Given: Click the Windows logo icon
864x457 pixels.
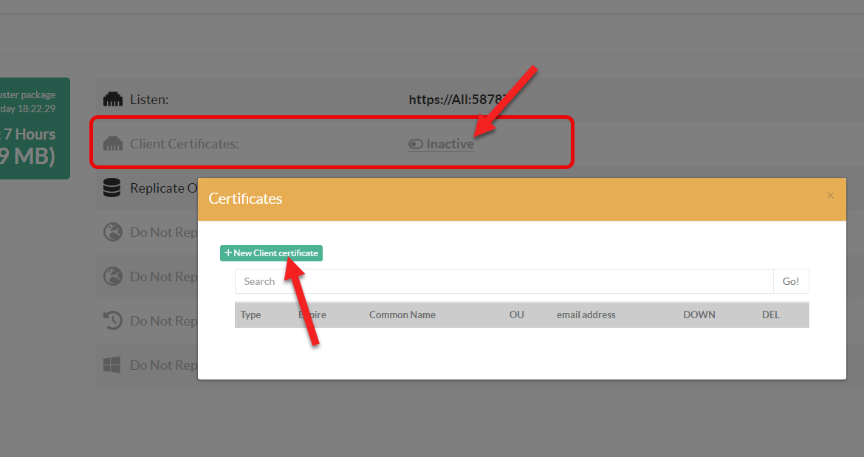Looking at the screenshot, I should point(112,365).
